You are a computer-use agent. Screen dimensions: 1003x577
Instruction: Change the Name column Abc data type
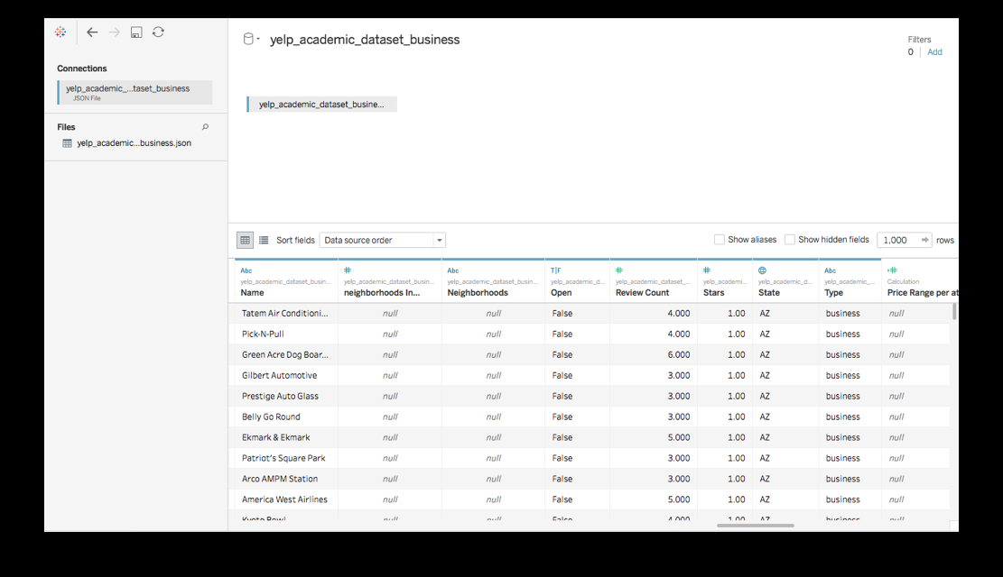[x=246, y=270]
